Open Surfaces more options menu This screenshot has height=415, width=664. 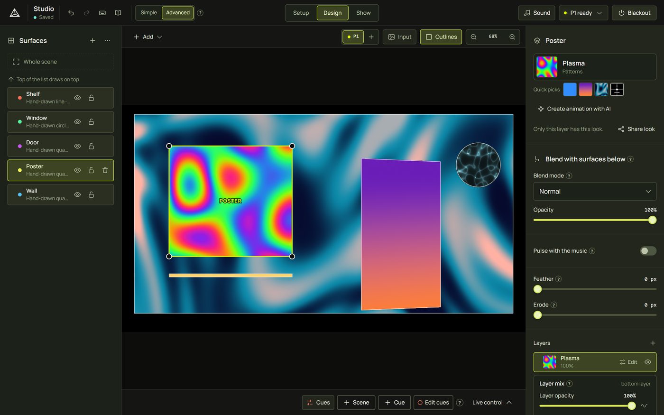pos(108,41)
